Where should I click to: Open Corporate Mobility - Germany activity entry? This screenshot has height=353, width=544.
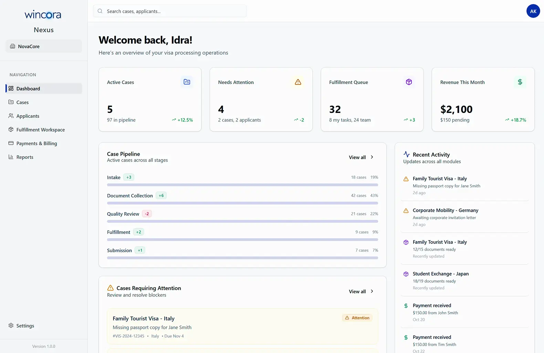coord(445,210)
